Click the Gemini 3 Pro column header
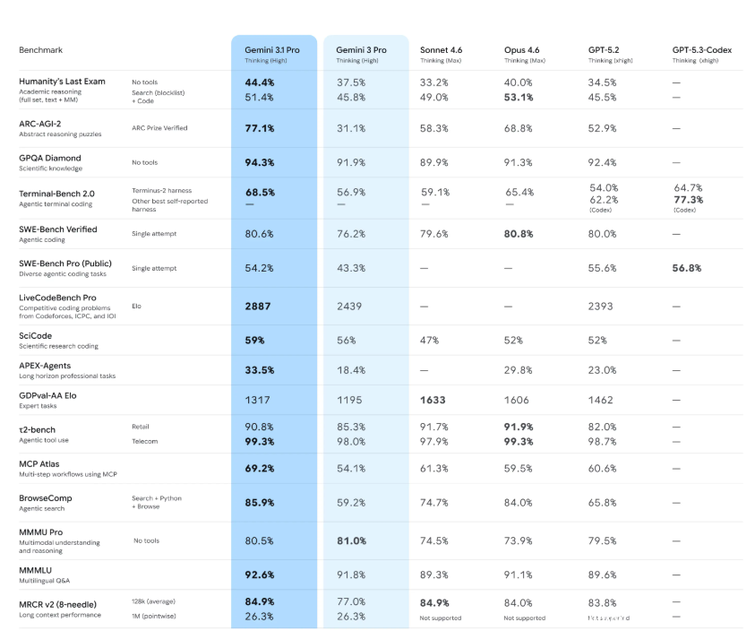This screenshot has height=631, width=755. (x=363, y=50)
